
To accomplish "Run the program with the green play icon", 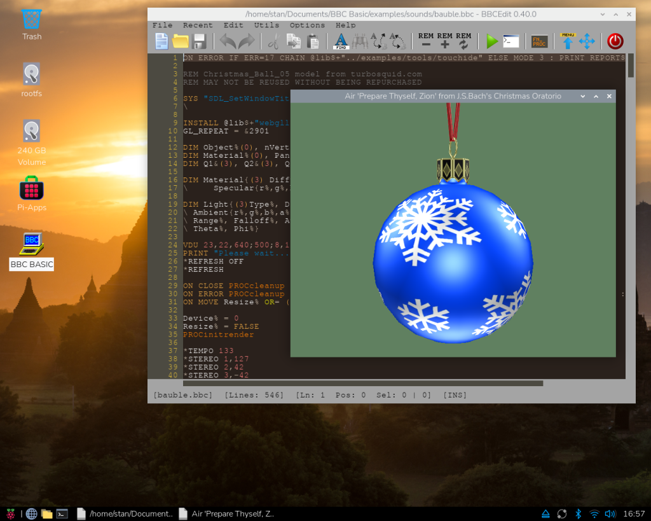I will (x=491, y=41).
